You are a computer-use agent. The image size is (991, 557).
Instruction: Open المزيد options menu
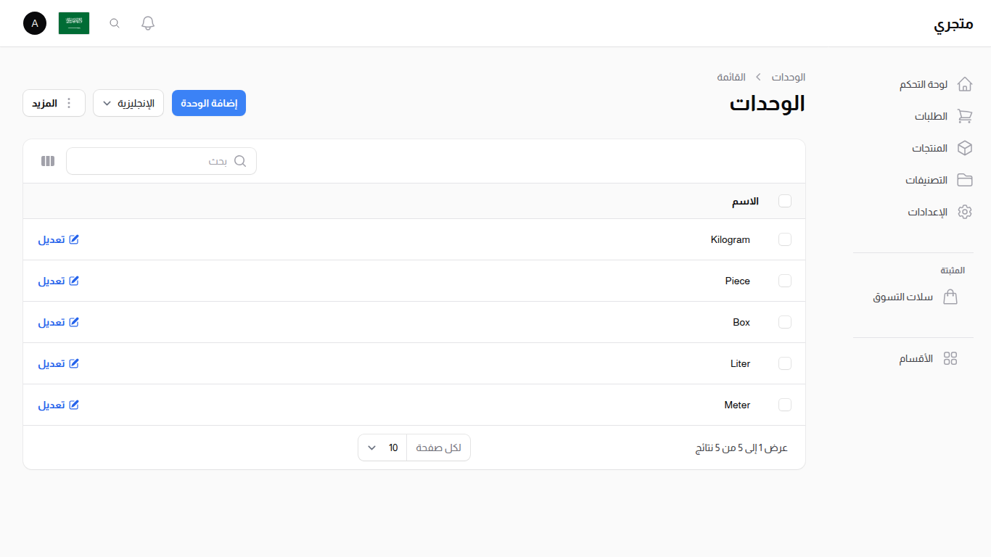54,103
